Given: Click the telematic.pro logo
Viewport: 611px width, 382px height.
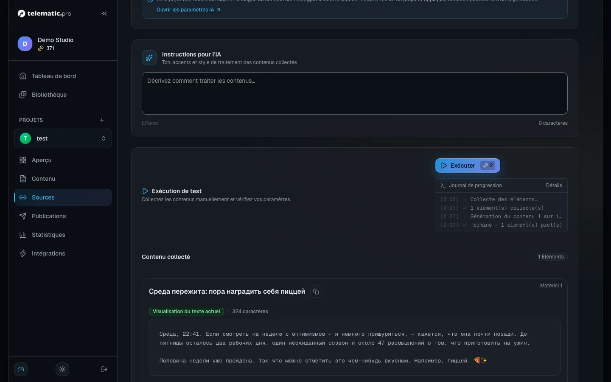Looking at the screenshot, I should 45,14.
